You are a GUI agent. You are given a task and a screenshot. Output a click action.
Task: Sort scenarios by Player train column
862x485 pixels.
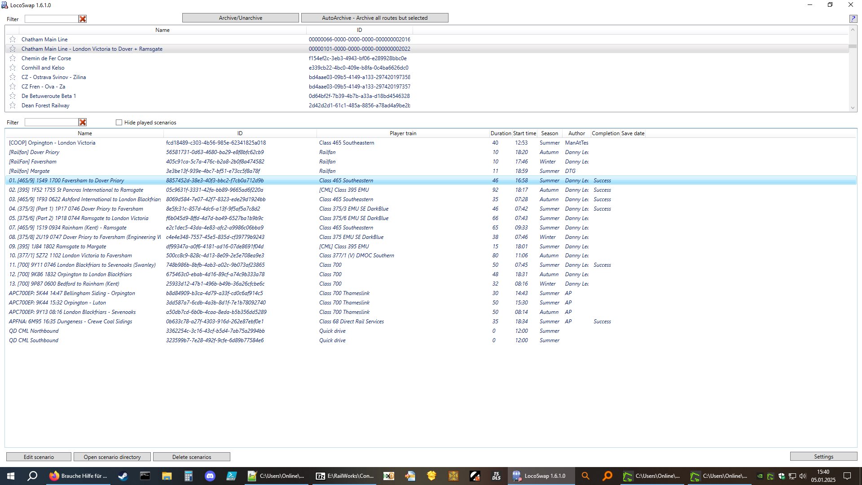[x=403, y=133]
